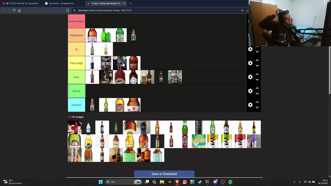Open settings gear for the Berbat tier
This screenshot has width=331, height=186.
coord(250,91)
